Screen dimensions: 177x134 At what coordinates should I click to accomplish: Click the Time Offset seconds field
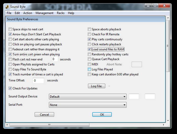[x=38, y=81]
